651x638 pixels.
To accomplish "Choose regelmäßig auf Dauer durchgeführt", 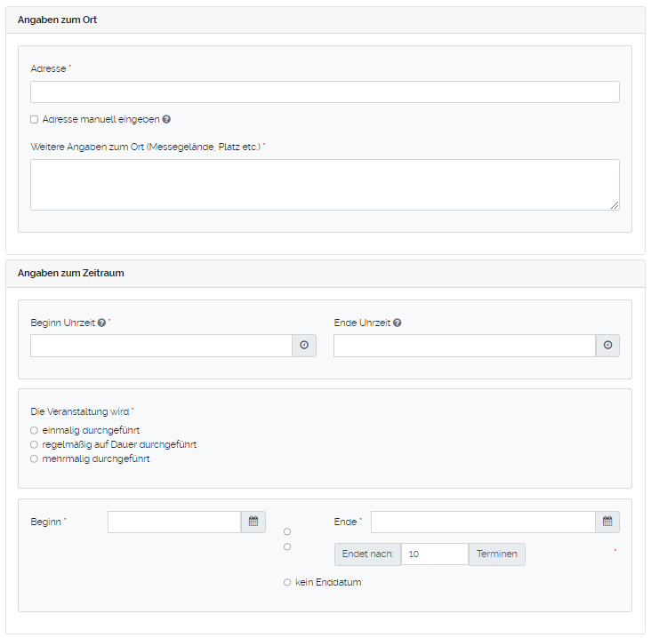I will pyautogui.click(x=34, y=444).
